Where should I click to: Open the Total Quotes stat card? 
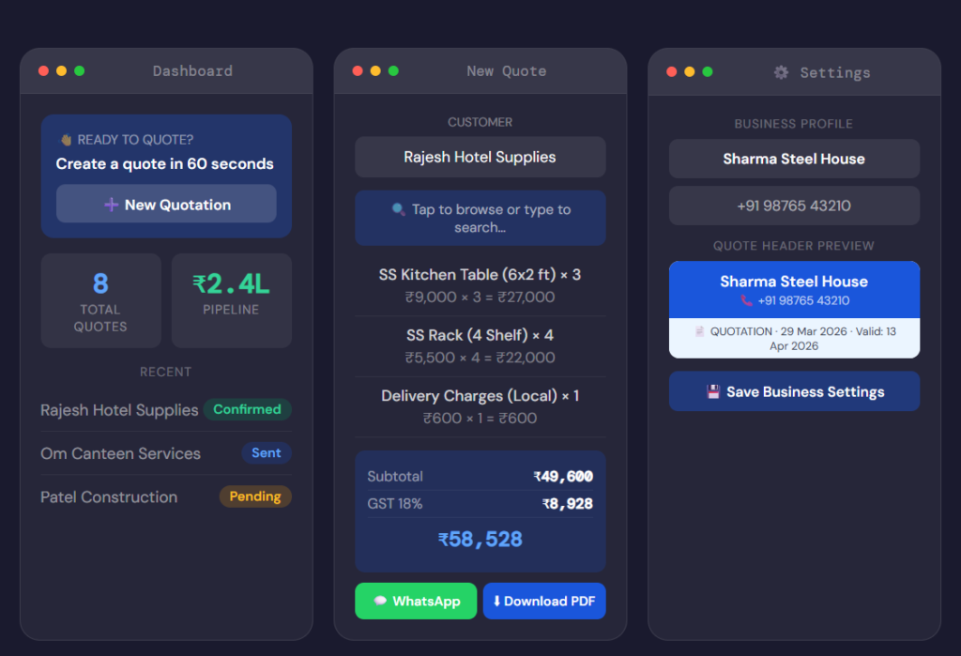tap(100, 300)
